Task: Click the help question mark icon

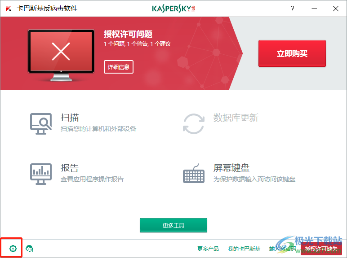Action: (x=292, y=9)
